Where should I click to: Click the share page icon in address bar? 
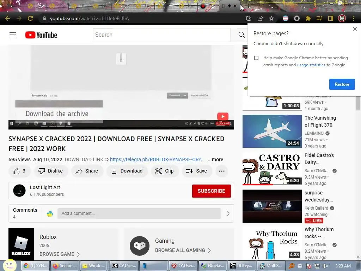(x=260, y=18)
